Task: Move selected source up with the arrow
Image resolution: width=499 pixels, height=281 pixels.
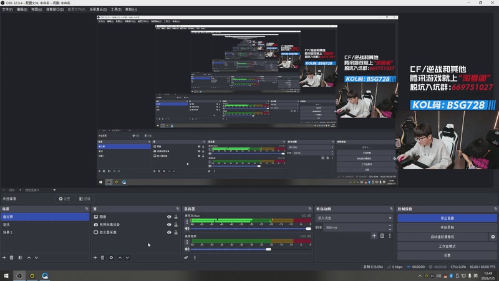Action: coord(120,257)
